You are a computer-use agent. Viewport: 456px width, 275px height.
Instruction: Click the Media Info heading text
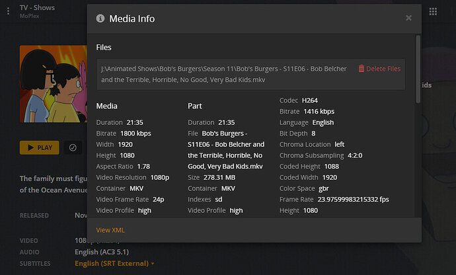click(x=132, y=19)
